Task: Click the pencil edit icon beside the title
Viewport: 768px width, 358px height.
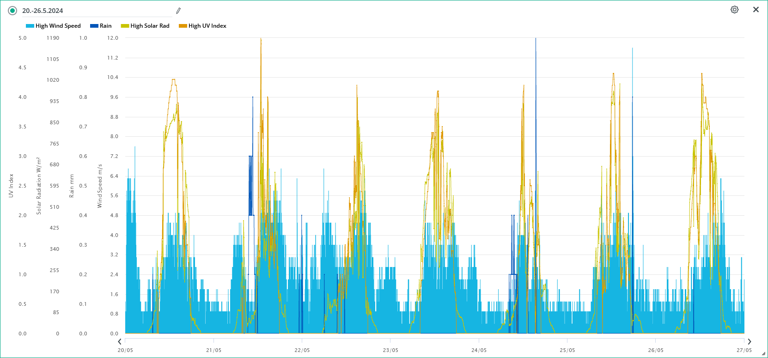Action: click(x=178, y=11)
